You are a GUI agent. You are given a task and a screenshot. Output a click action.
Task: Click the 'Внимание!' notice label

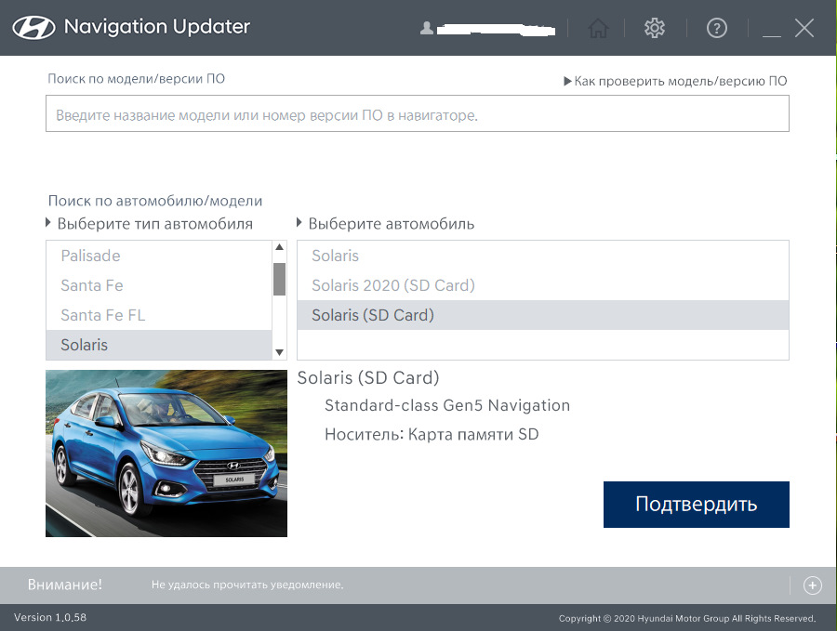click(64, 585)
